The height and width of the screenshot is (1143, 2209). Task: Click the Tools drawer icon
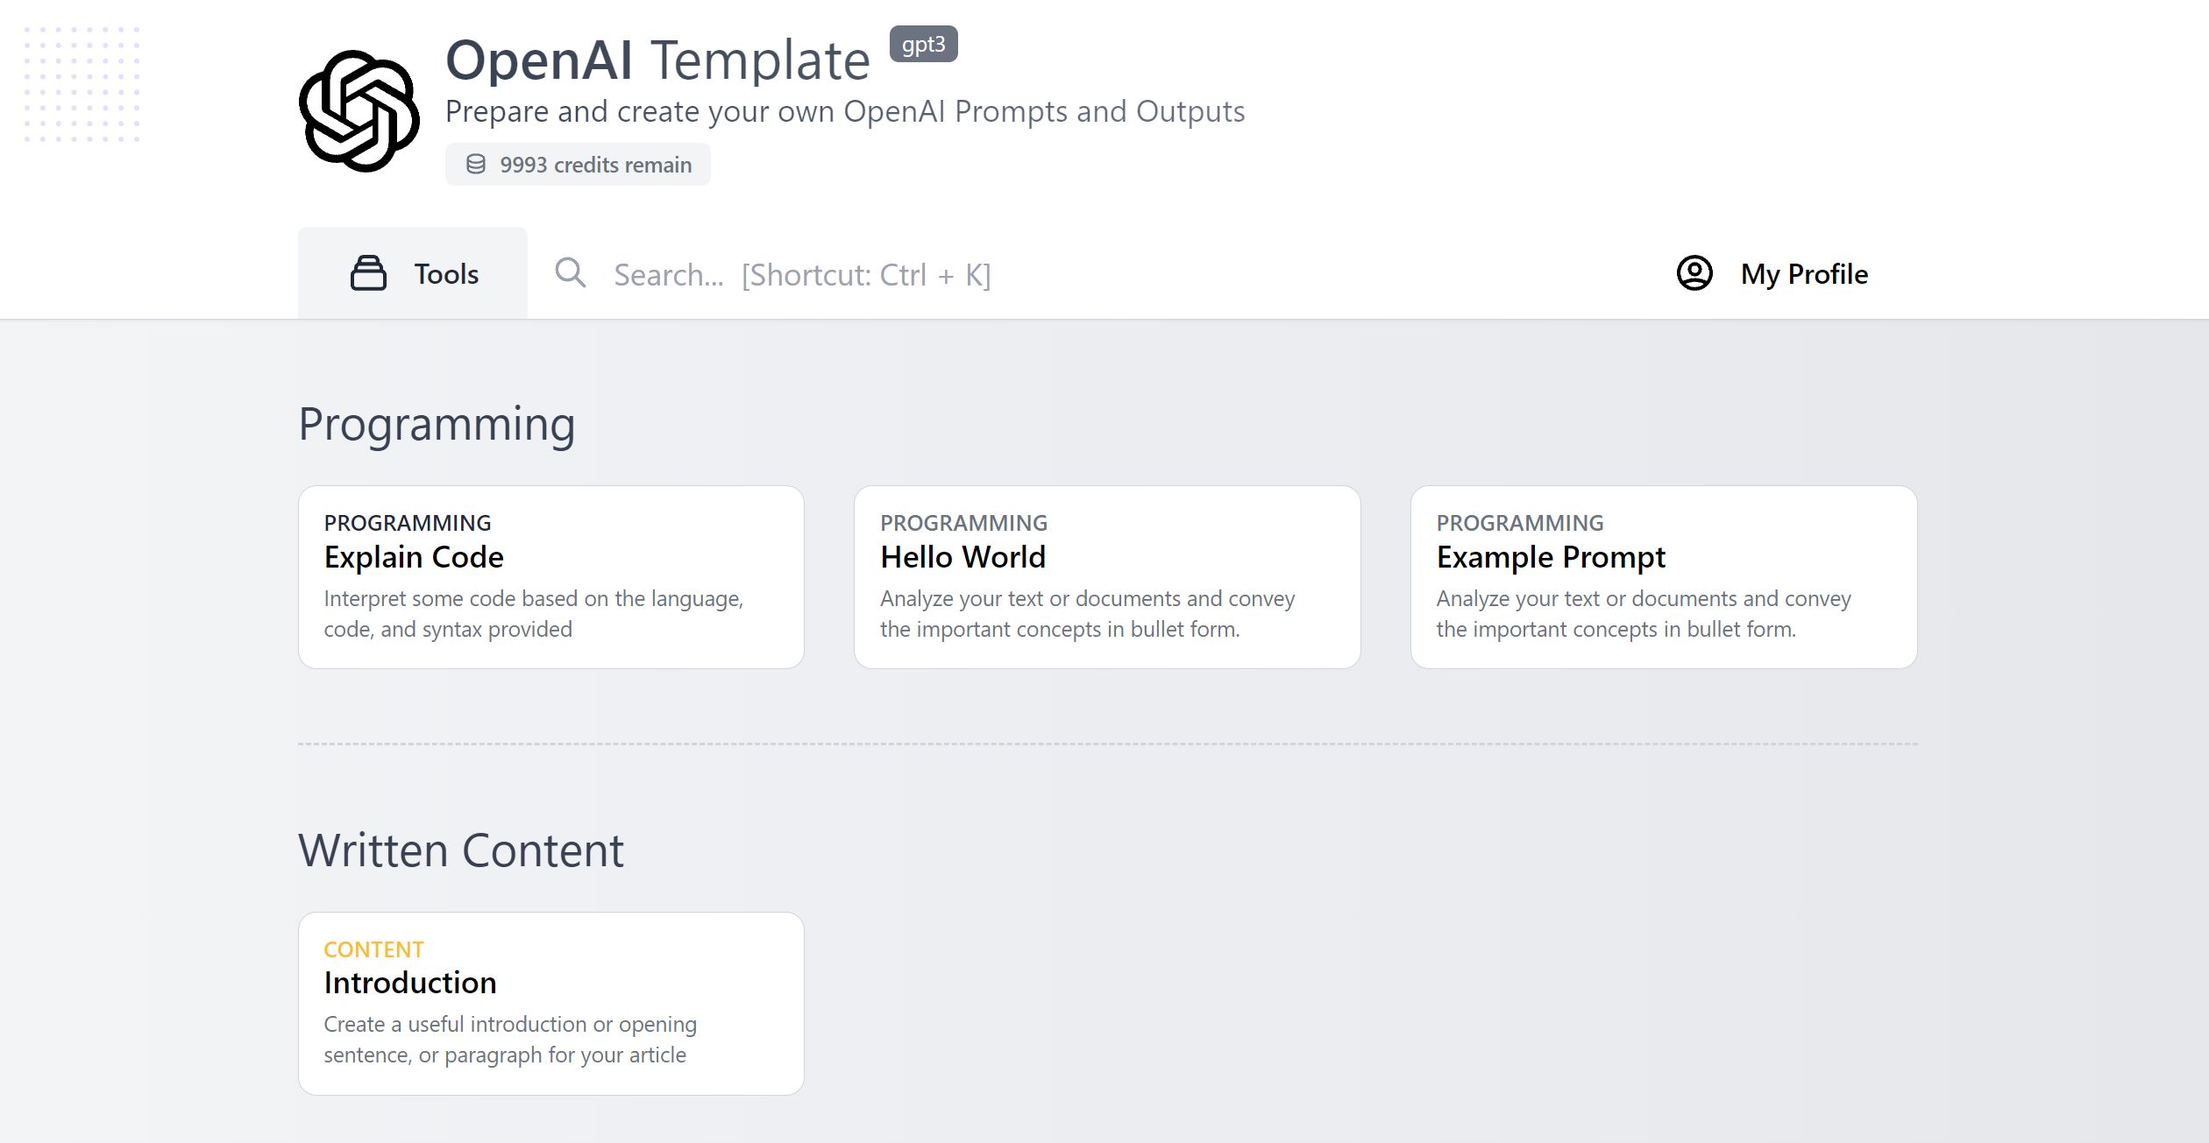(368, 272)
